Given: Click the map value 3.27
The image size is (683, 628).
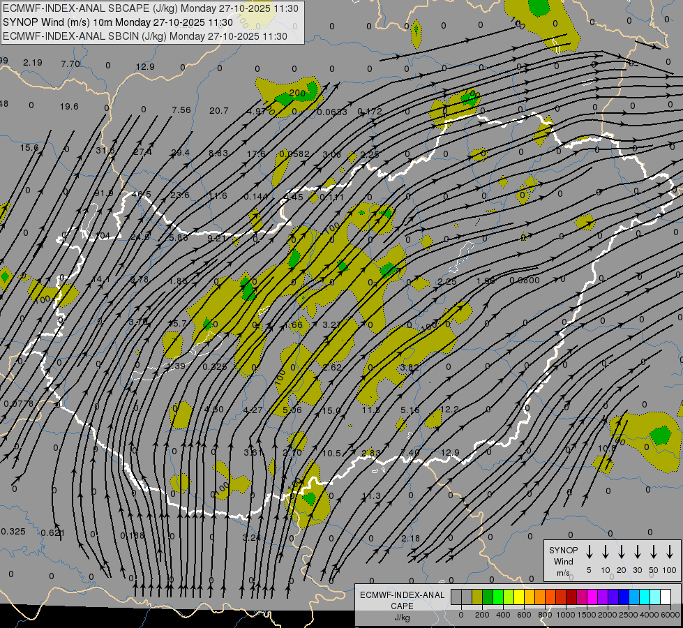Looking at the screenshot, I should point(331,324).
